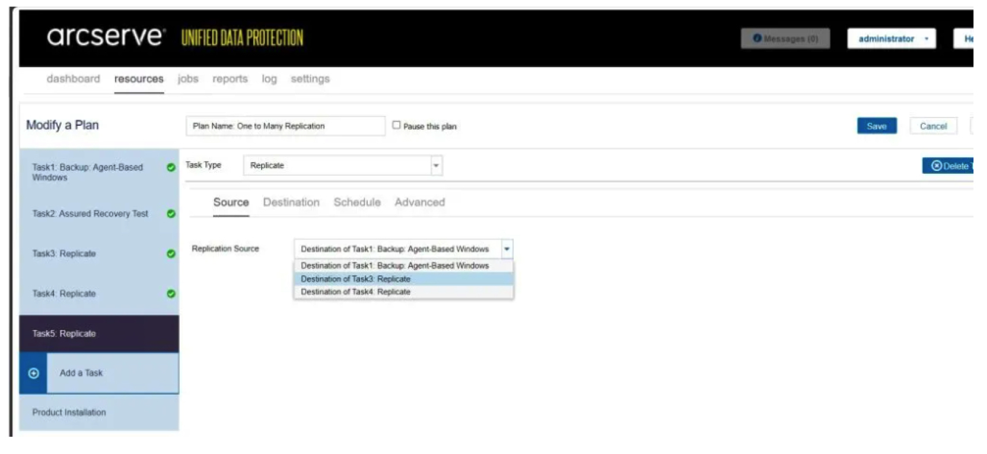Cancel plan modification
This screenshot has width=987, height=454.
(933, 126)
